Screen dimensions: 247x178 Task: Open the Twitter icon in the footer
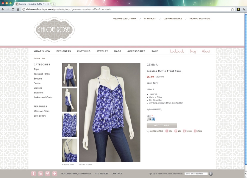click(x=40, y=174)
